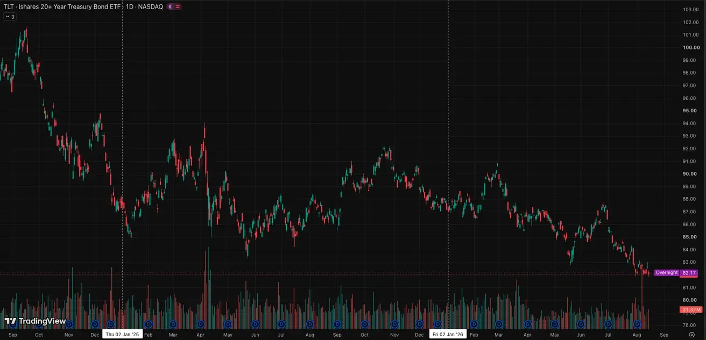Click dividend marker above Feb 2025 label
706x340 pixels.
pyautogui.click(x=148, y=324)
